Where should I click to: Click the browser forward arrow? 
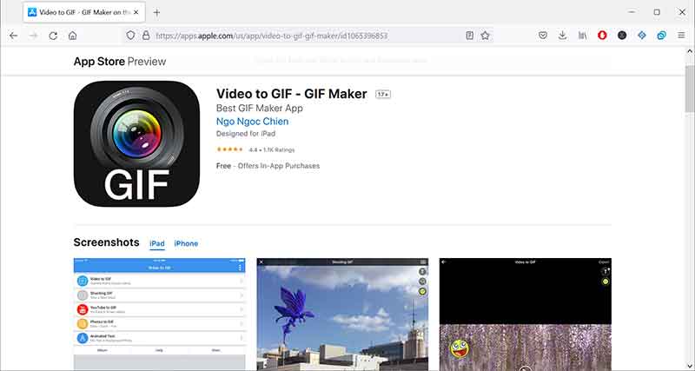pos(33,36)
